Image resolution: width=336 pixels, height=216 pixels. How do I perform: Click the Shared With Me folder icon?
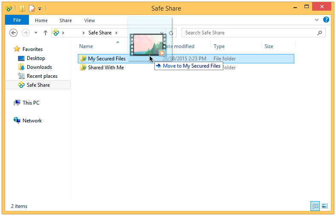point(83,68)
